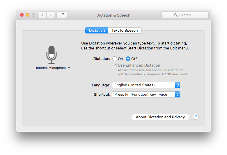
Task: Show all preferences grid icon
Action: [62, 15]
